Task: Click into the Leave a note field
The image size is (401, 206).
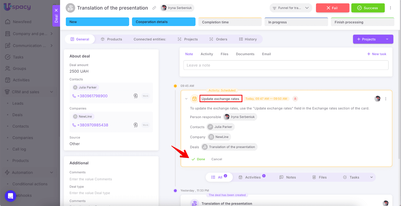Action: (286, 65)
